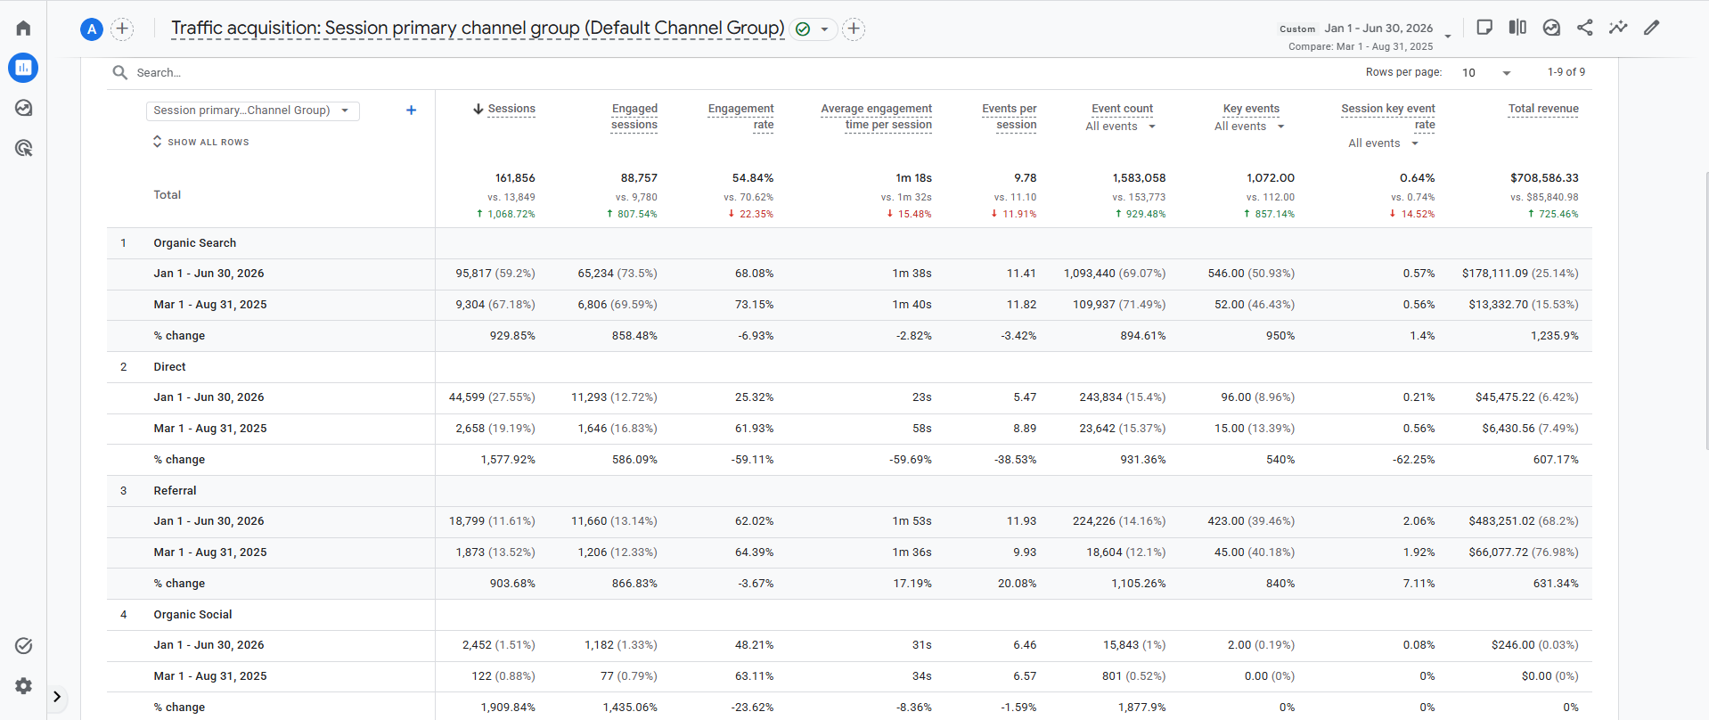Click total sessions value 161,856

[515, 178]
